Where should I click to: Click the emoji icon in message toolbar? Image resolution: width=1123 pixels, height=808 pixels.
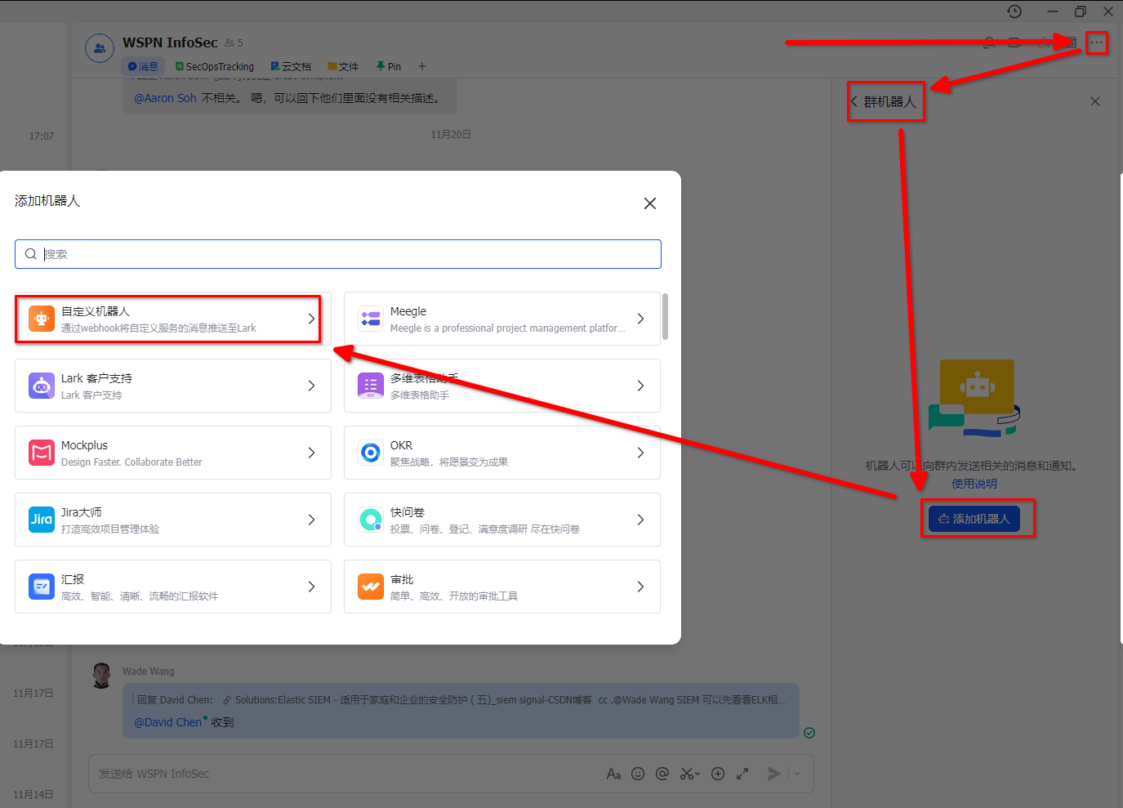(x=638, y=774)
